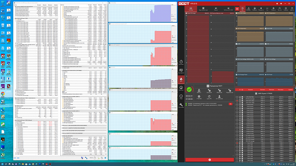
Task: Sort OCCT sensors by Среднее column
Action: coord(290,89)
